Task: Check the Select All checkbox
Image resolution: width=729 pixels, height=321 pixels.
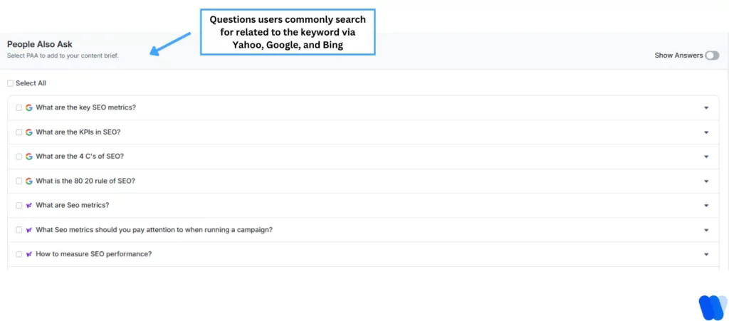Action: (x=10, y=83)
